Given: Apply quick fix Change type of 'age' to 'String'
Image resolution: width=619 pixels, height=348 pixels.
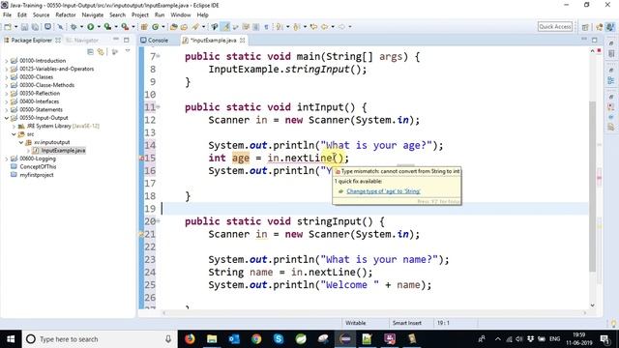Looking at the screenshot, I should pyautogui.click(x=383, y=191).
